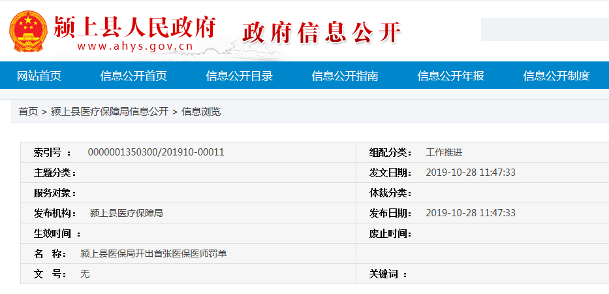This screenshot has height=294, width=609.
Task: Click the 体裁分类 label
Action: tap(390, 193)
